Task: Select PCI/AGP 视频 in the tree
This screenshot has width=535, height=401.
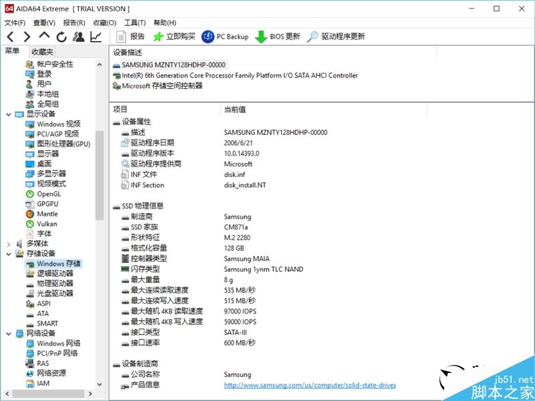Action: coord(52,134)
